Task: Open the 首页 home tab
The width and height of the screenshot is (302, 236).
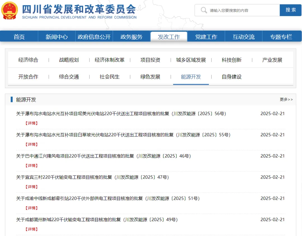Action: click(19, 37)
